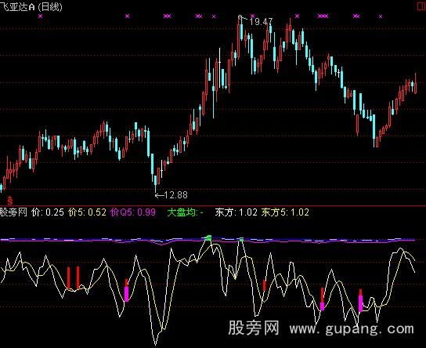Screen dimensions: 426x348
Task: Click the first tall red signal bar in indicator
Action: click(68, 277)
